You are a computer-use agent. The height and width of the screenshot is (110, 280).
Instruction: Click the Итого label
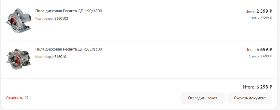pos(249,87)
